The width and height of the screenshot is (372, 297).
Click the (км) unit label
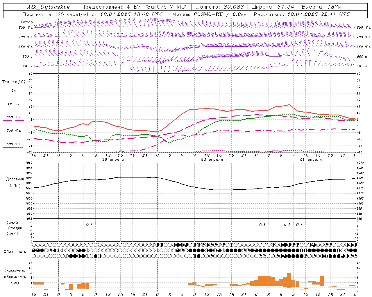15,282
